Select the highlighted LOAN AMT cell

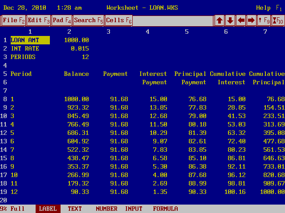point(30,40)
